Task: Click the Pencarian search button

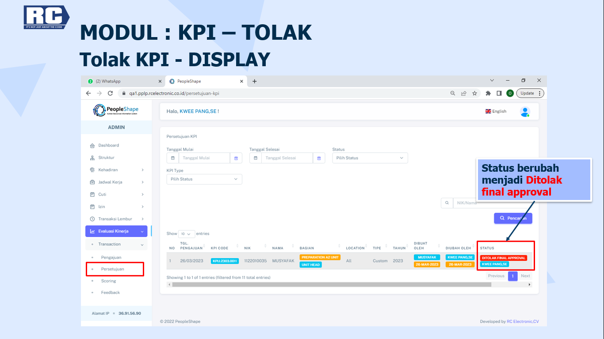Action: tap(513, 218)
